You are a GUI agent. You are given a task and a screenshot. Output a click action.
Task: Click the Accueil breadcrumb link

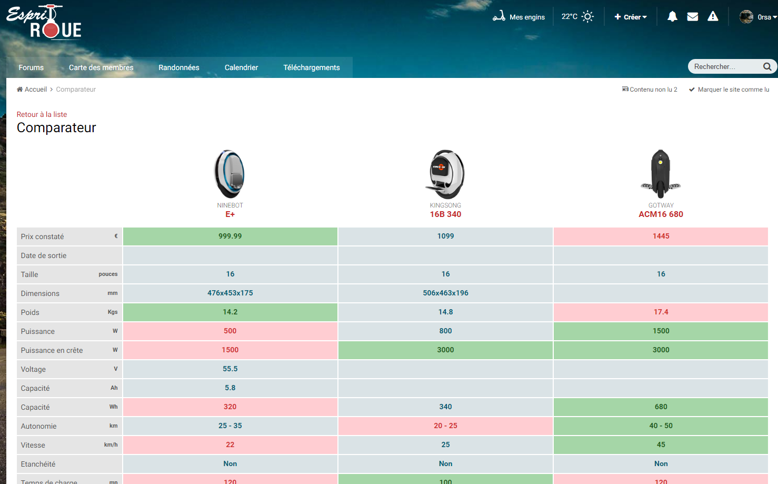[36, 90]
